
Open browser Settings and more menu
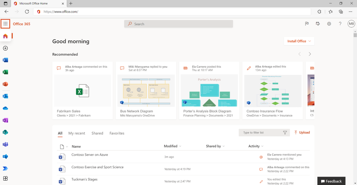(x=351, y=11)
